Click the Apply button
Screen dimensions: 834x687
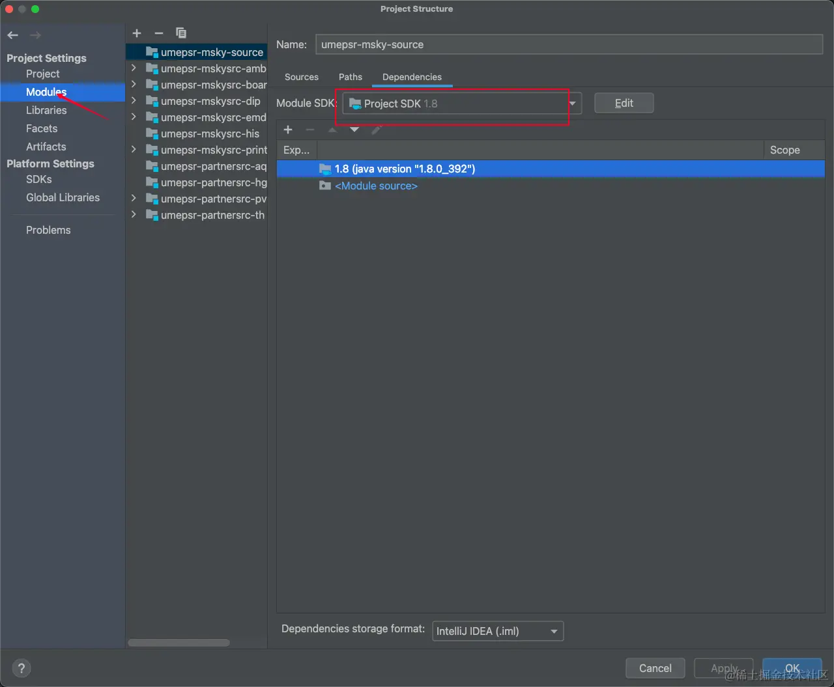[x=724, y=668]
